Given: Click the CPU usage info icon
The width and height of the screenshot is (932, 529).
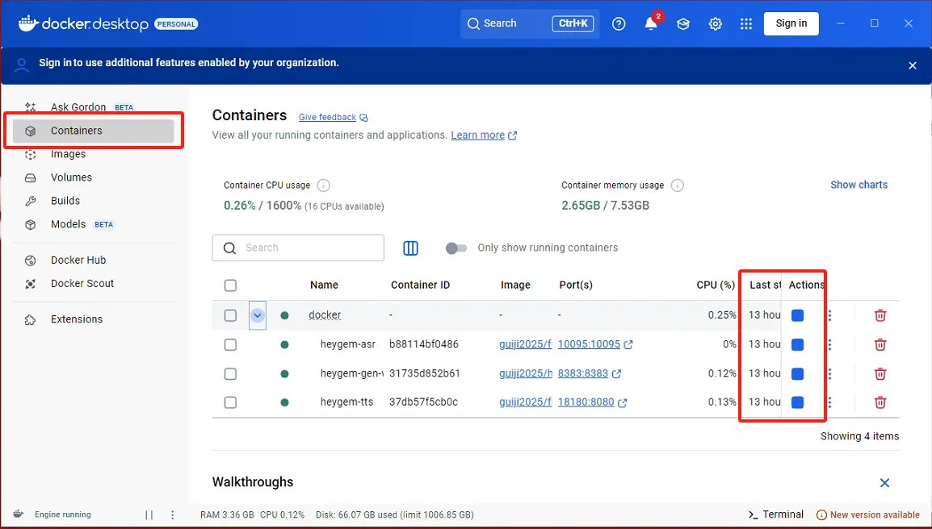Looking at the screenshot, I should tap(323, 185).
